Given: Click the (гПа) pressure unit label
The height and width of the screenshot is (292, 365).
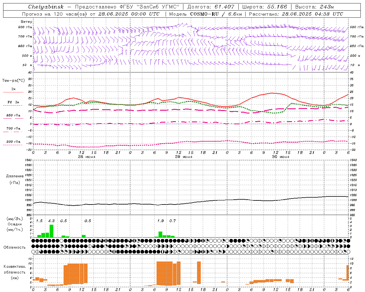Looking at the screenshot, I should (15, 183).
